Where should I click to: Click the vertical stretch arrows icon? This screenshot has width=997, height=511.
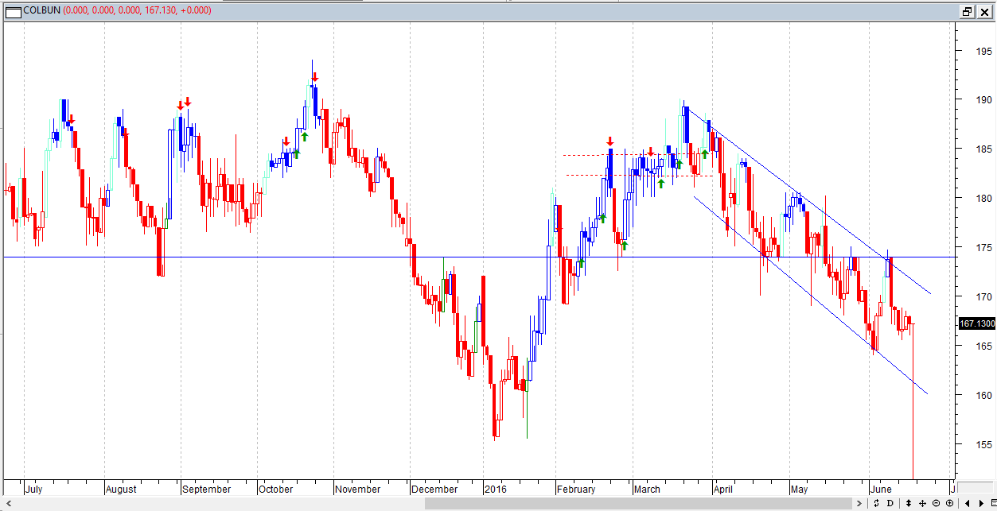[909, 503]
